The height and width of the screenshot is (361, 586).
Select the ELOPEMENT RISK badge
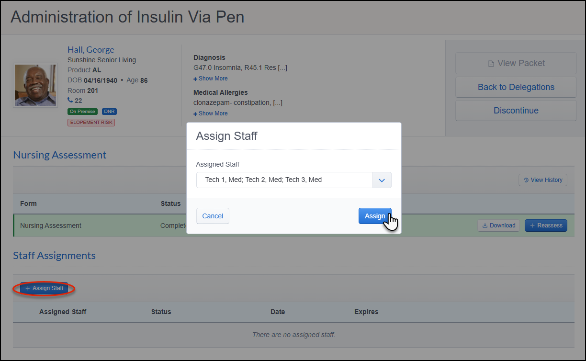(x=91, y=123)
